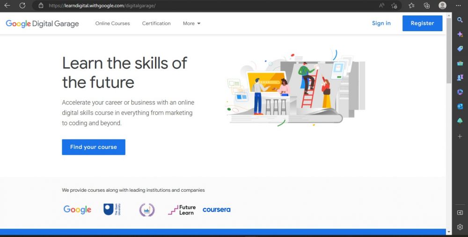This screenshot has width=468, height=237.
Task: Expand the More dropdown
Action: [191, 23]
